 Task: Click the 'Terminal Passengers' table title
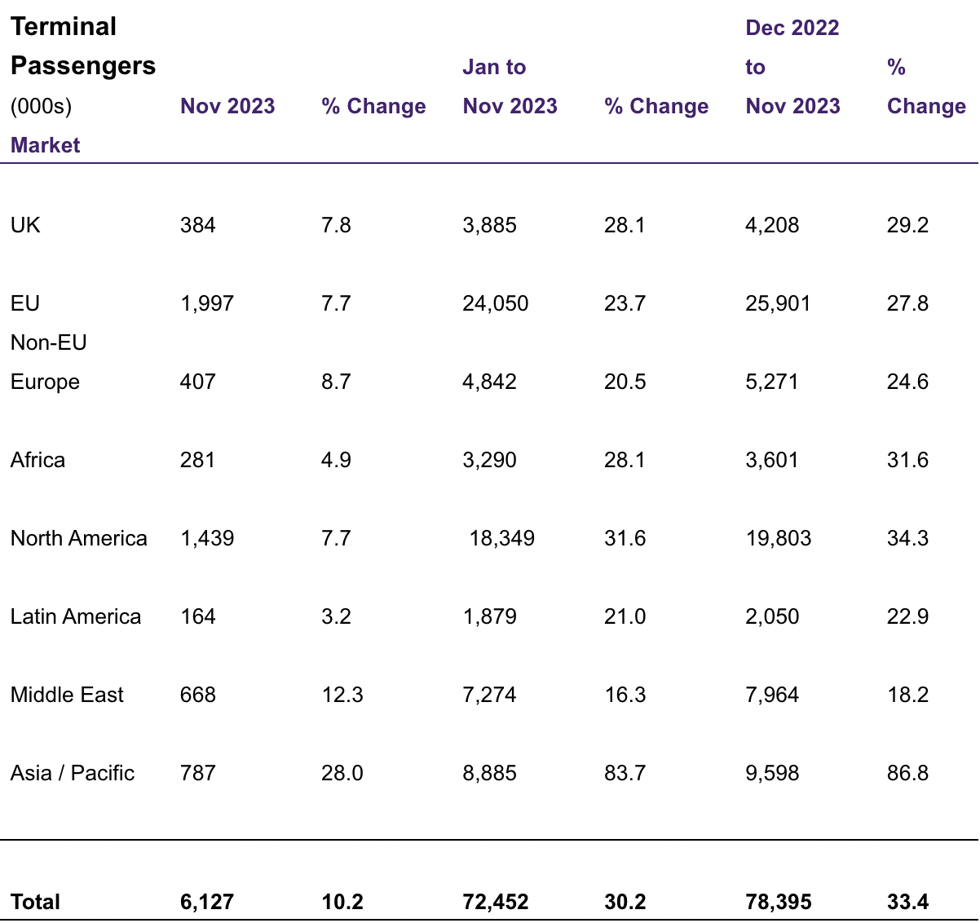pos(82,46)
